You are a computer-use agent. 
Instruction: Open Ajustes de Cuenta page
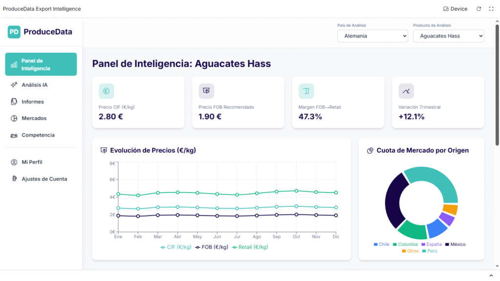tap(44, 179)
